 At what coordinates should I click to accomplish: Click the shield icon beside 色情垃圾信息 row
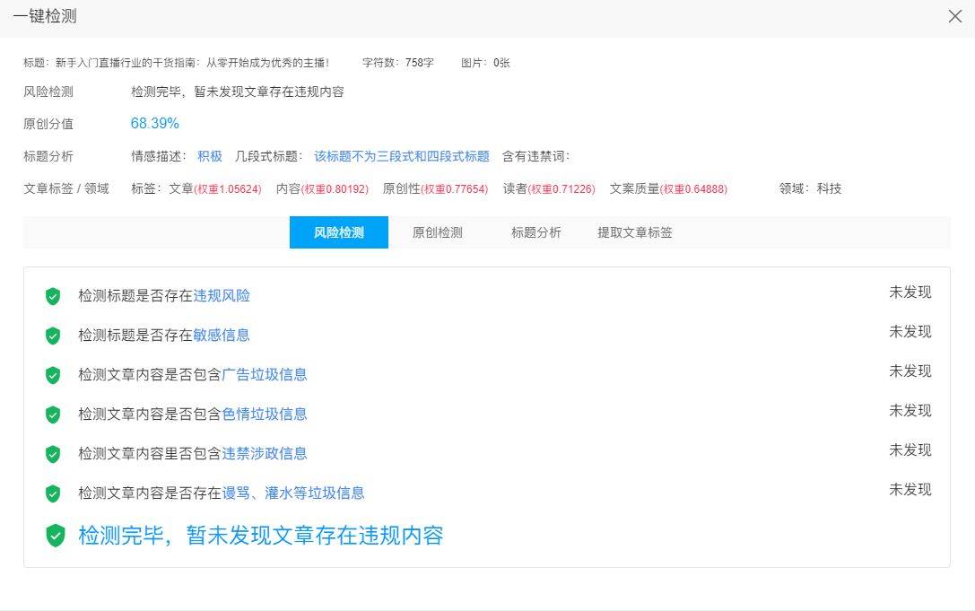click(x=53, y=415)
